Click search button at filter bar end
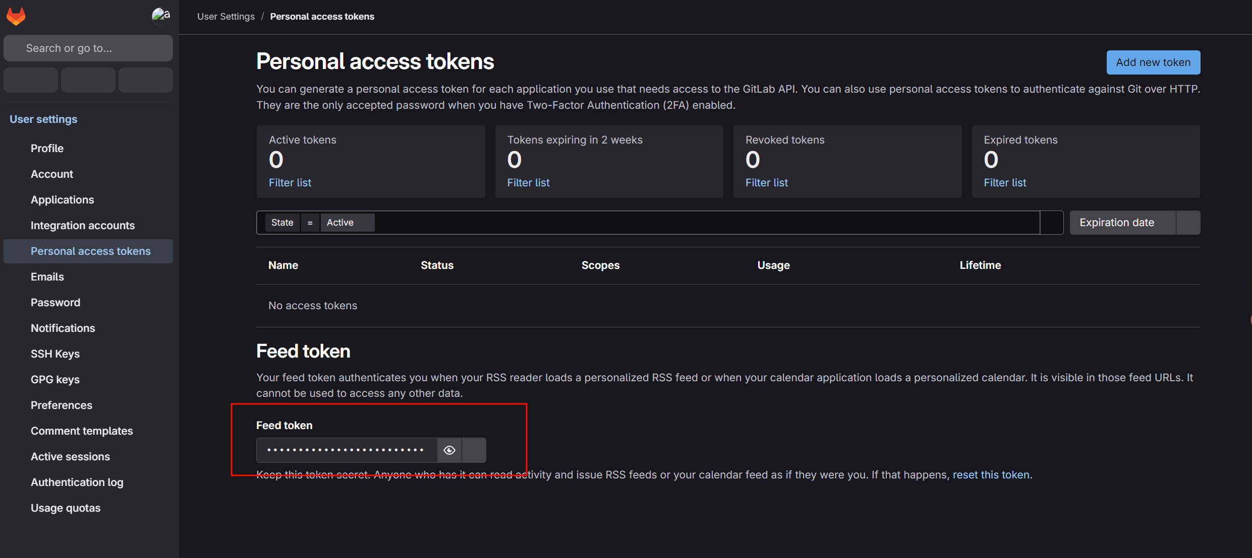 click(x=1051, y=223)
